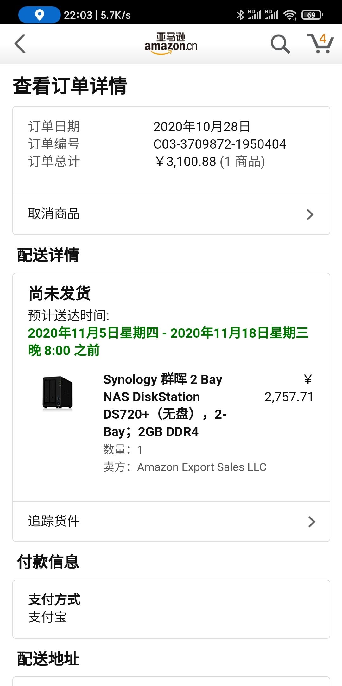Tap the location pin icon in status bar
This screenshot has height=686, width=342.
(x=39, y=15)
